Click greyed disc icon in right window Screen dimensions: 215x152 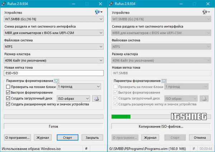(x=204, y=98)
